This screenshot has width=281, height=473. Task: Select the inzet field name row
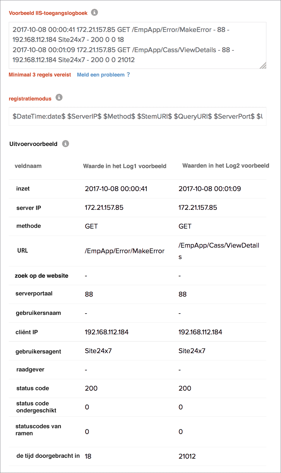pyautogui.click(x=23, y=188)
